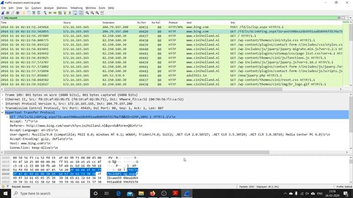
Task: Select Host: www.bing.com header line
Action: pos(30,143)
